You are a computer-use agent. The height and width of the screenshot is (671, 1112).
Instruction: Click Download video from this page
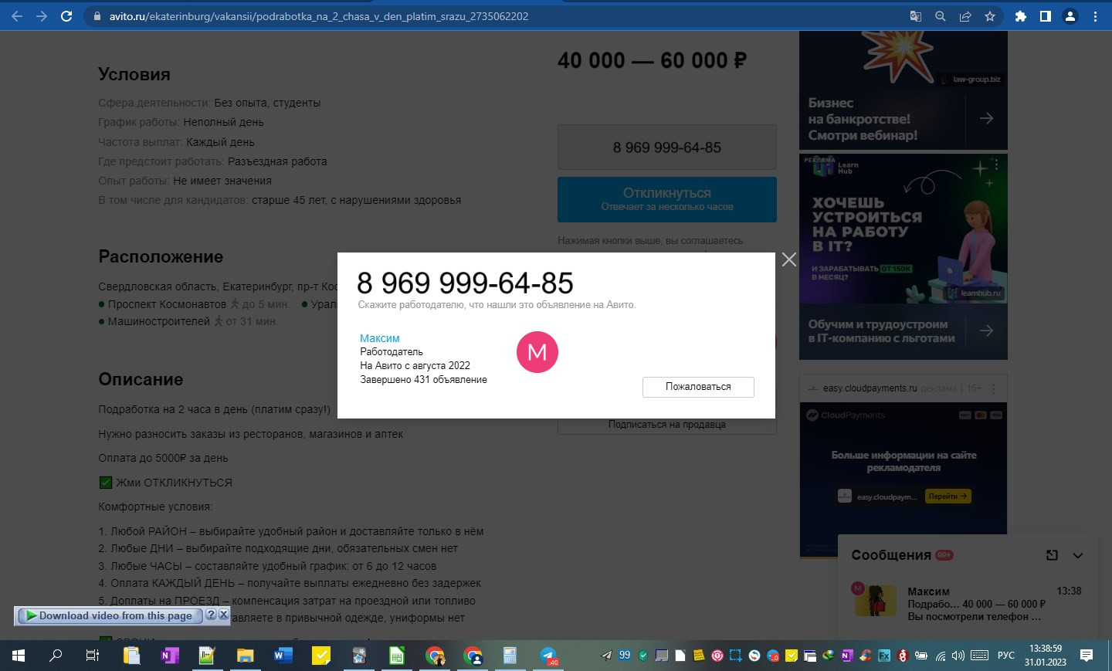[x=109, y=615]
